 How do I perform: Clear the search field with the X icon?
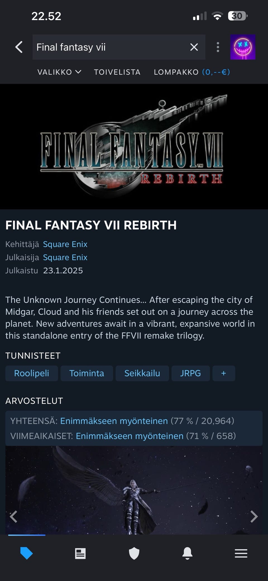(x=194, y=47)
